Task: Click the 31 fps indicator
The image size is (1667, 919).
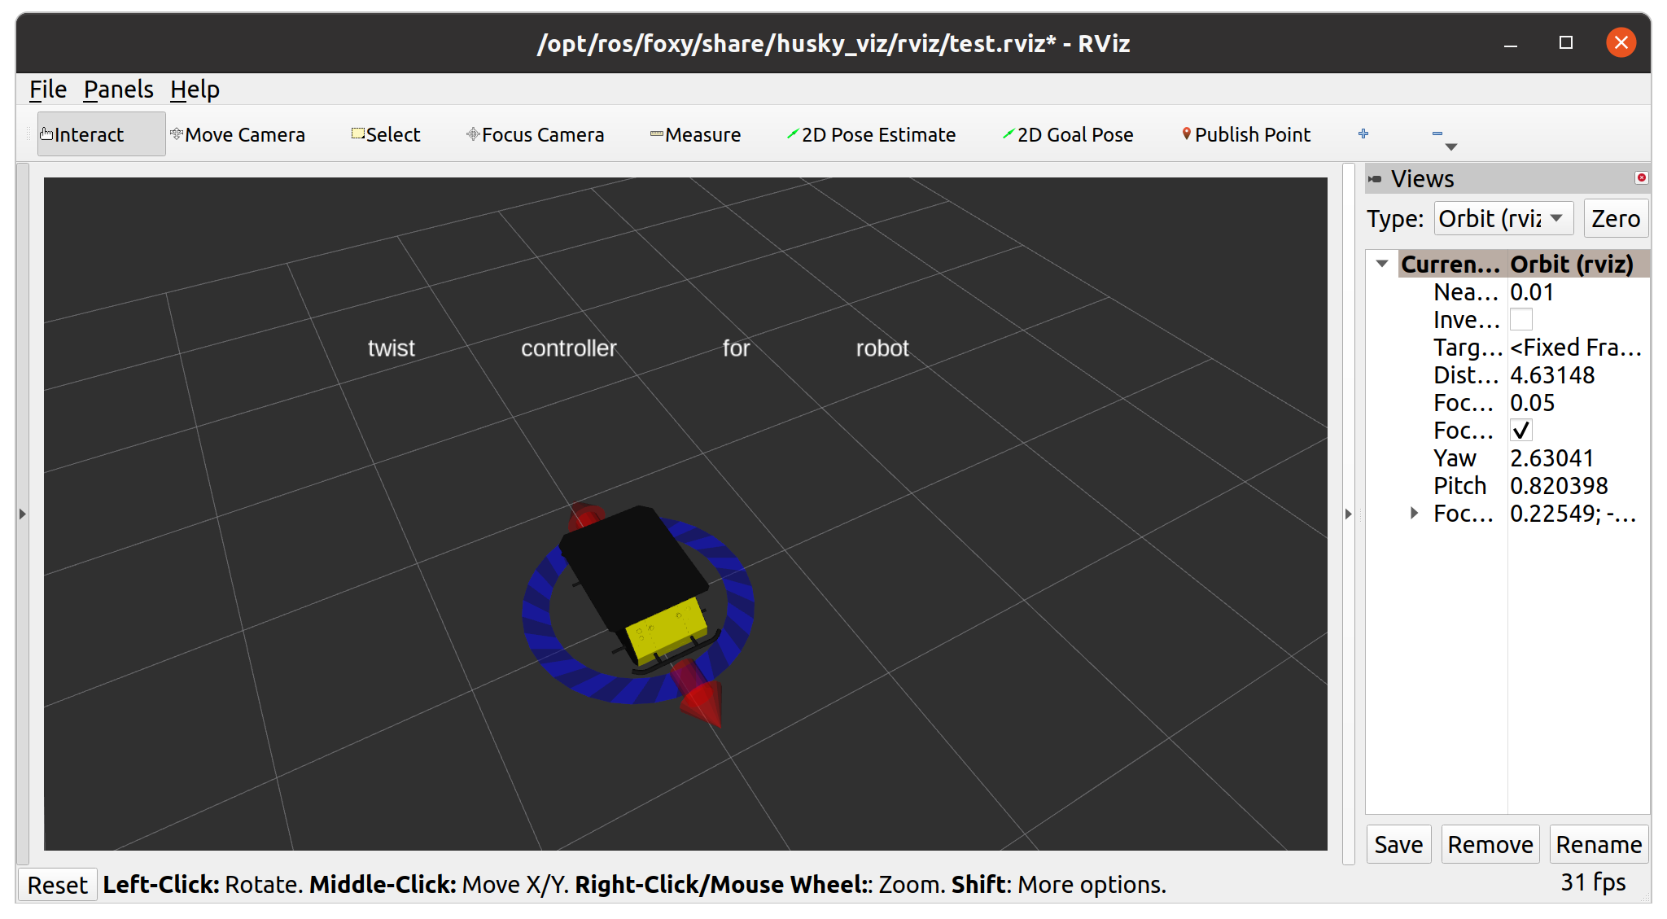Action: (1593, 882)
